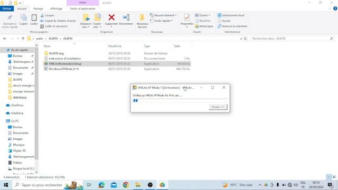Switch to the Partage ribbon tab
The image size is (338, 190).
point(38,8)
